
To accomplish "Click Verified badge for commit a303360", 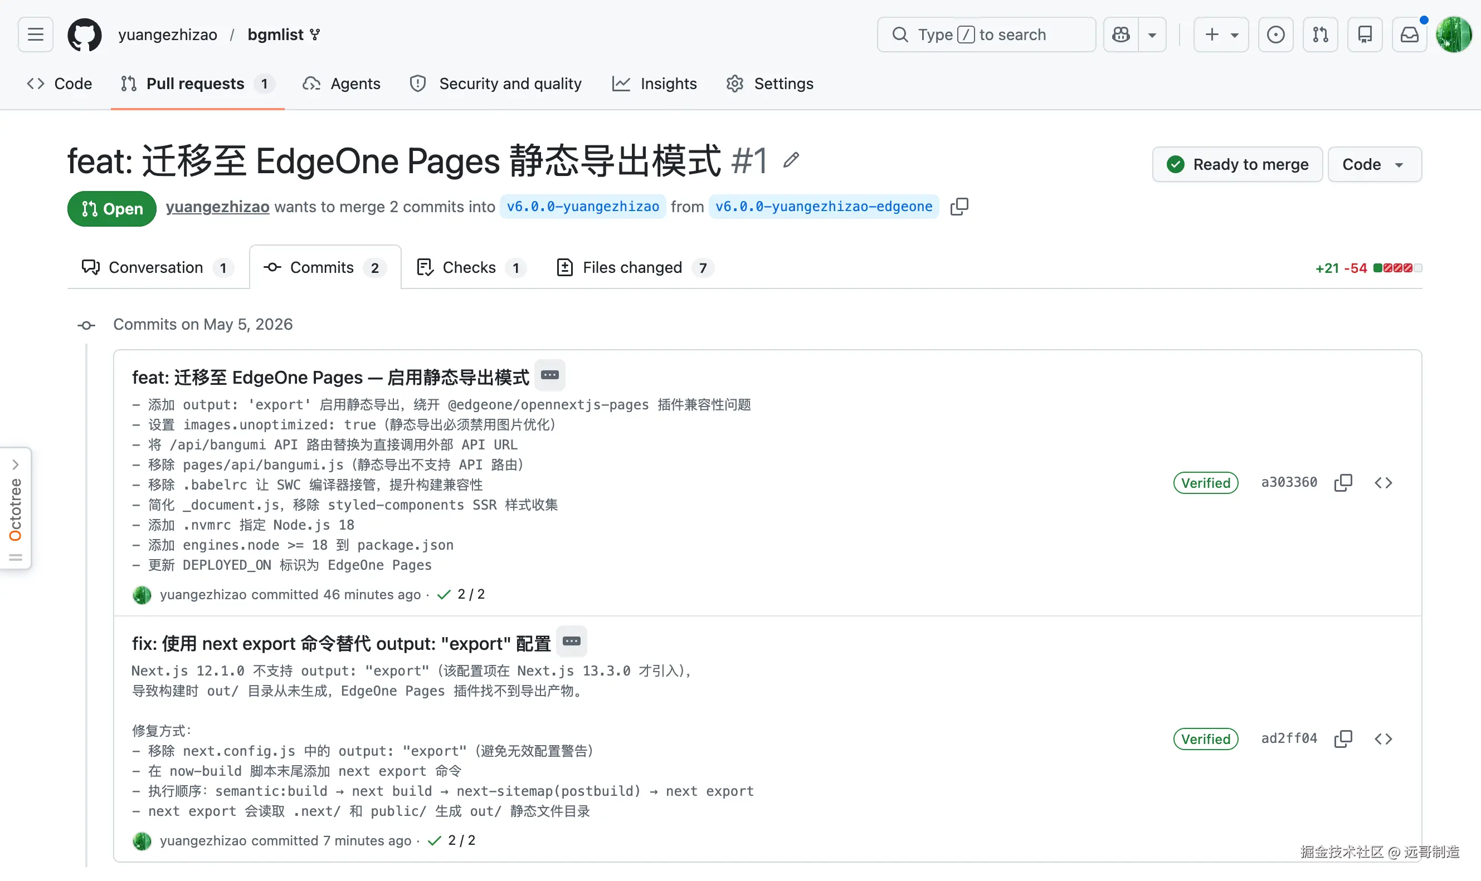I will 1205,483.
